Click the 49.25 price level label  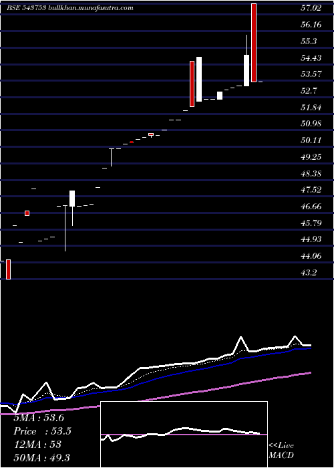coord(311,156)
